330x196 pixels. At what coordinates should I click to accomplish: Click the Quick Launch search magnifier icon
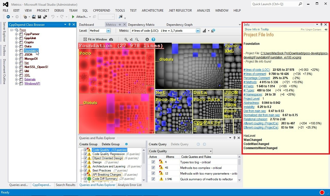300,4
